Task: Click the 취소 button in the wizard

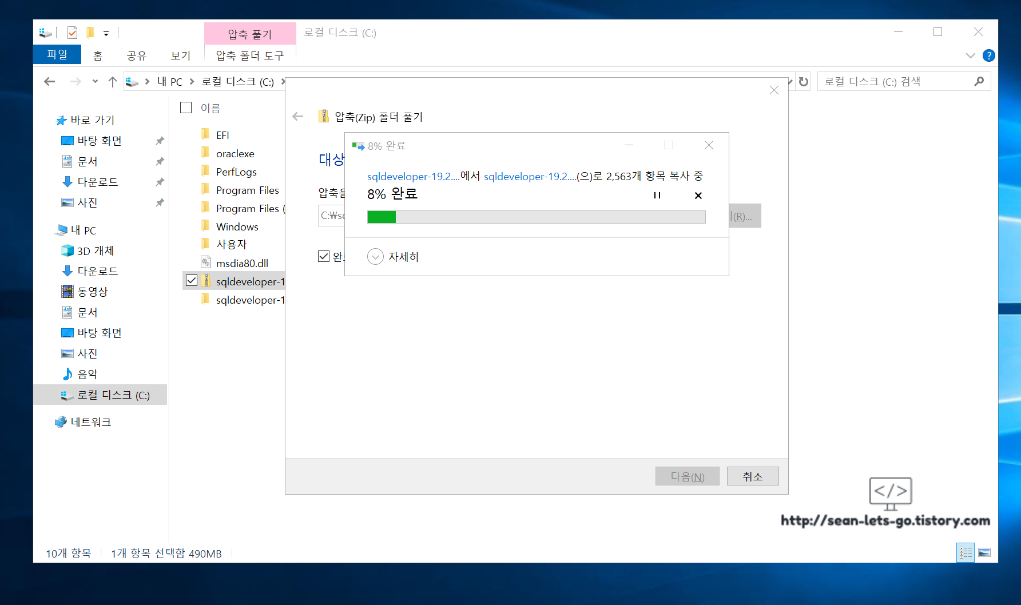Action: (753, 476)
